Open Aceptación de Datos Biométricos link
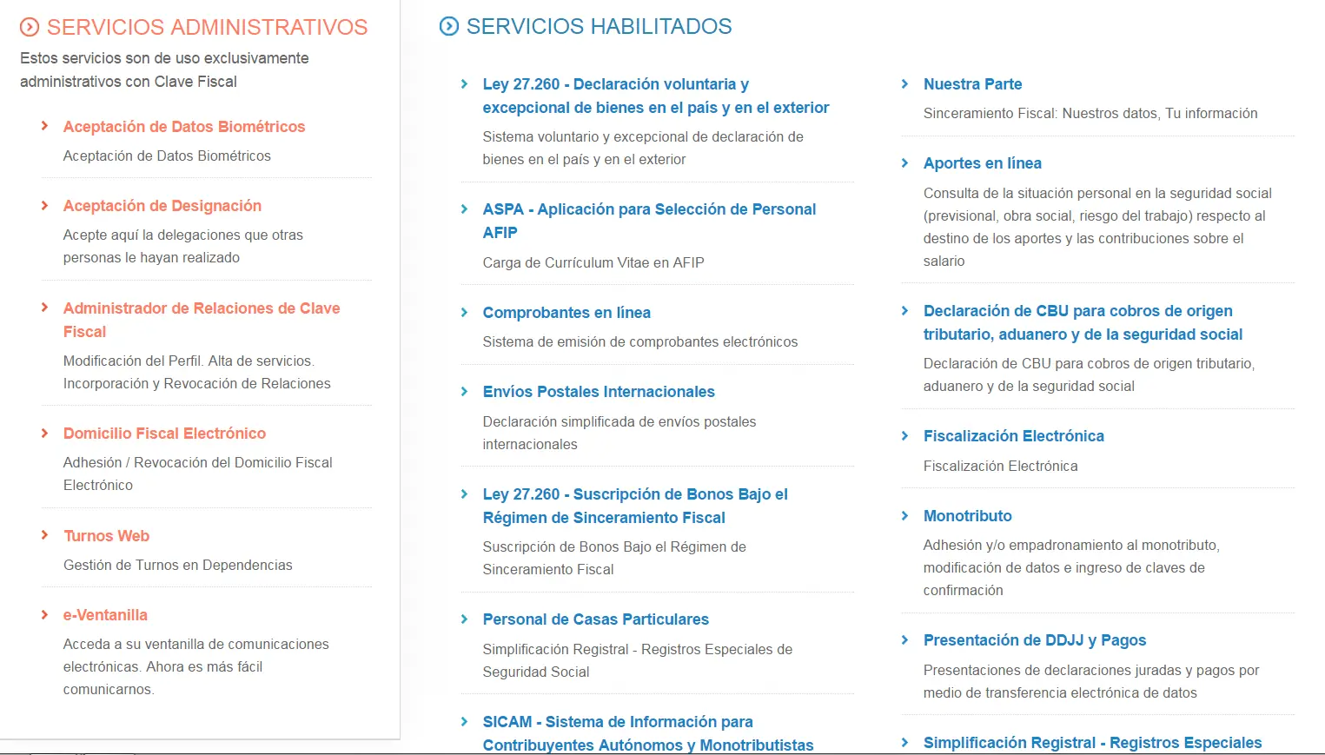This screenshot has height=755, width=1325. pos(184,127)
